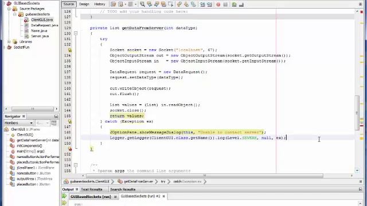Select main(String[] args) in Navigator
The image size is (367, 206).
(x=30, y=151)
